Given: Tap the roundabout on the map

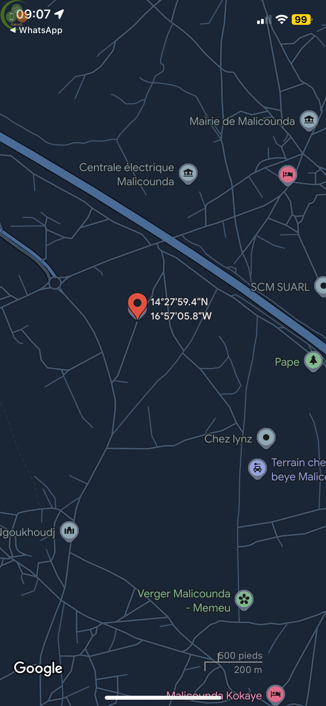Looking at the screenshot, I should click(55, 283).
